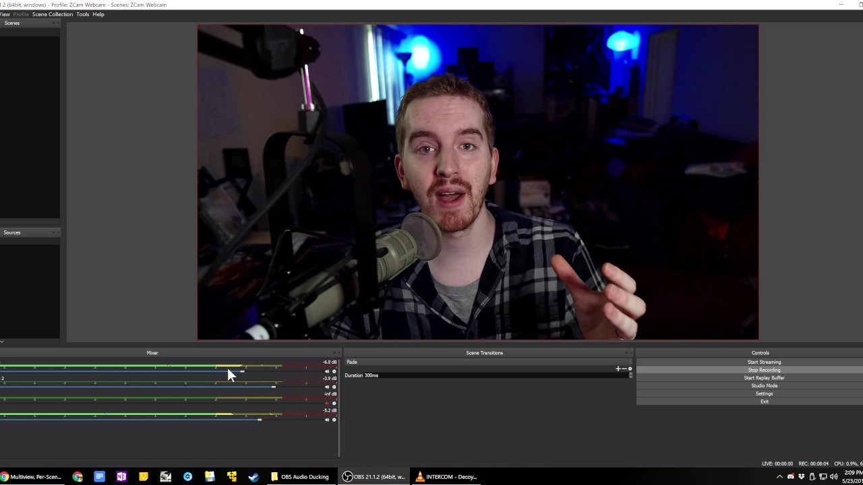863x485 pixels.
Task: Unmute the third mixer channel with red speaker
Action: coord(327,403)
